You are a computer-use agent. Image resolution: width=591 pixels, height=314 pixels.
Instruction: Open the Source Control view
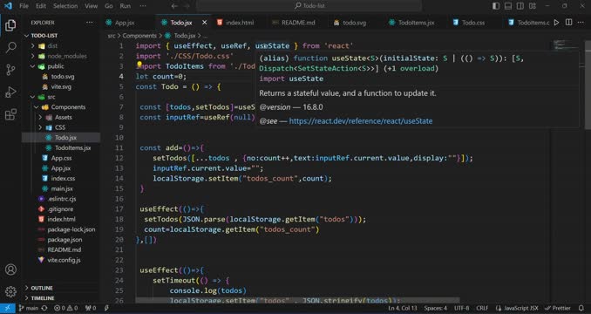point(10,70)
